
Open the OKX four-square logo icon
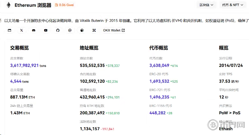(x=94, y=30)
